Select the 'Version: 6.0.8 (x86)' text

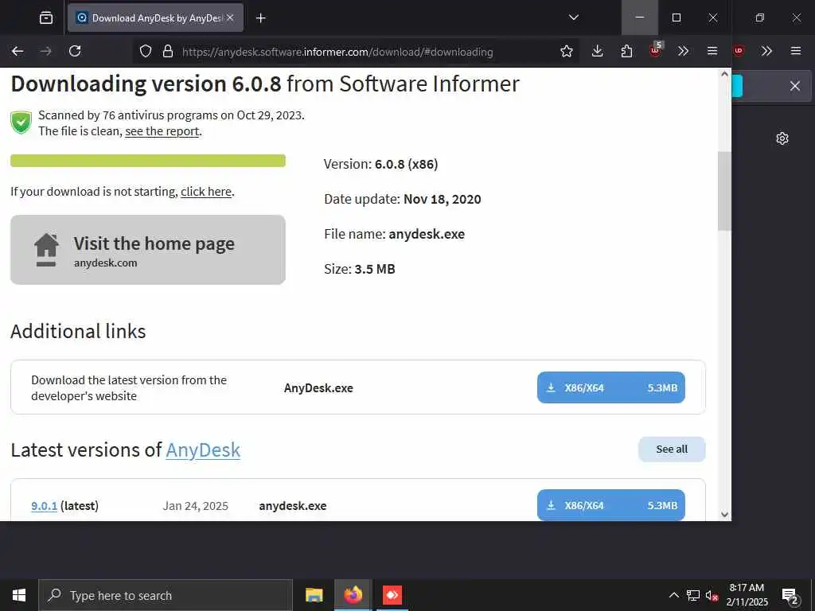(380, 164)
